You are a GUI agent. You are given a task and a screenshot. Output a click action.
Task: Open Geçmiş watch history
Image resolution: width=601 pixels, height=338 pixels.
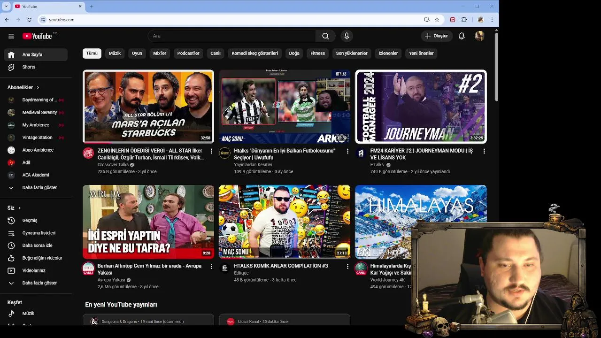pyautogui.click(x=36, y=221)
